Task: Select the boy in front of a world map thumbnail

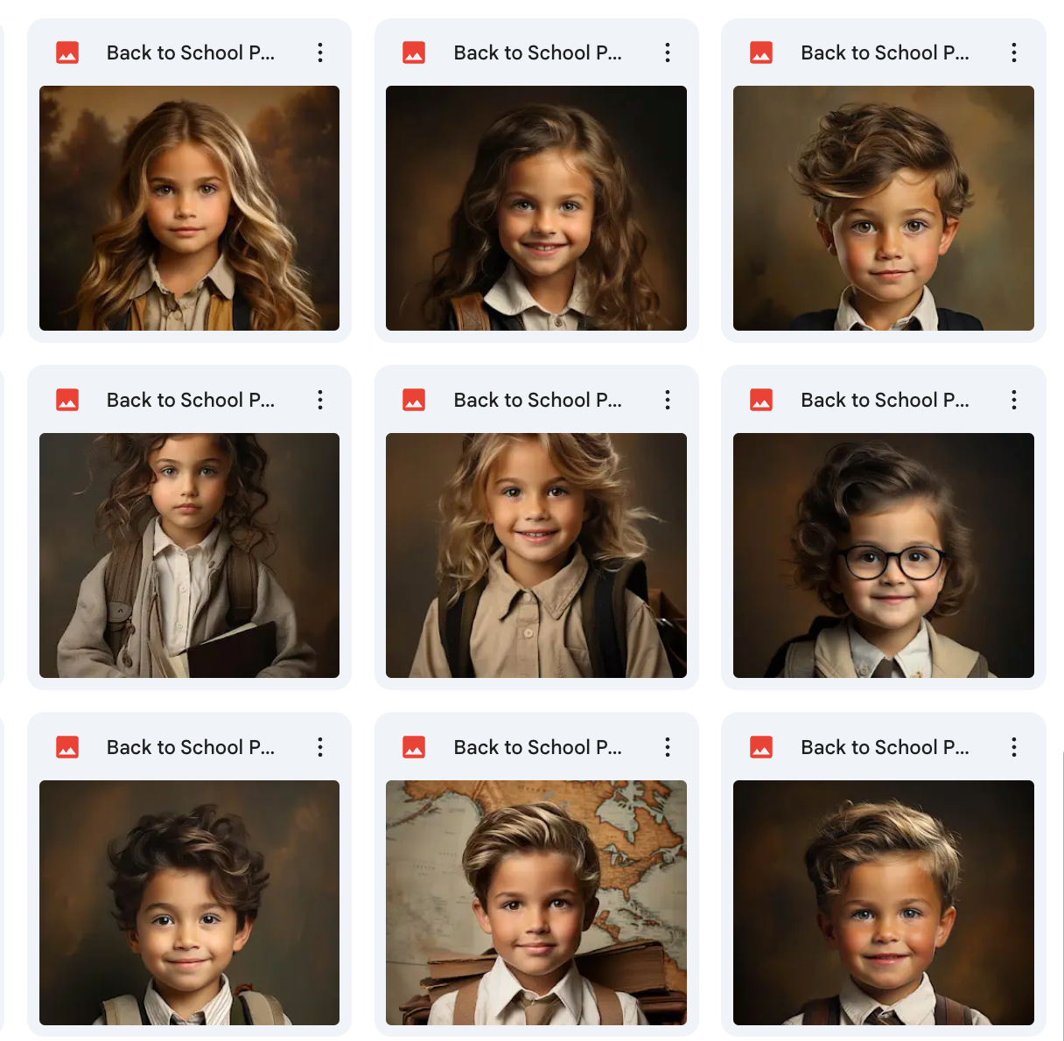Action: click(536, 903)
